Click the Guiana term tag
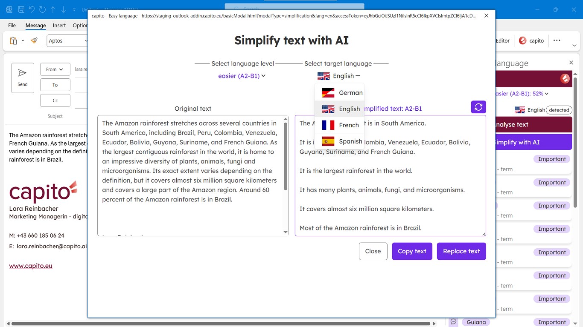The width and height of the screenshot is (583, 327). click(476, 322)
